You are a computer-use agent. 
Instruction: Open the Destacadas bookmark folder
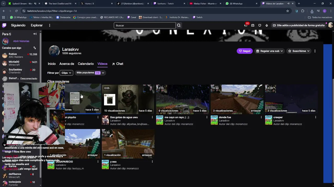[x=63, y=17]
